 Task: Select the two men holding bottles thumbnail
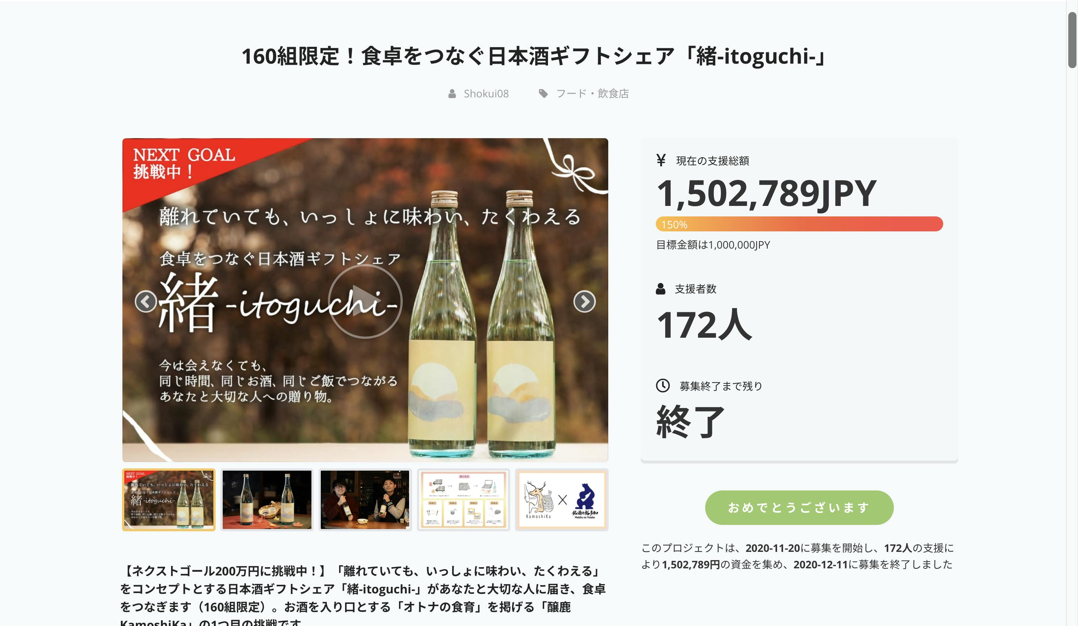[365, 500]
